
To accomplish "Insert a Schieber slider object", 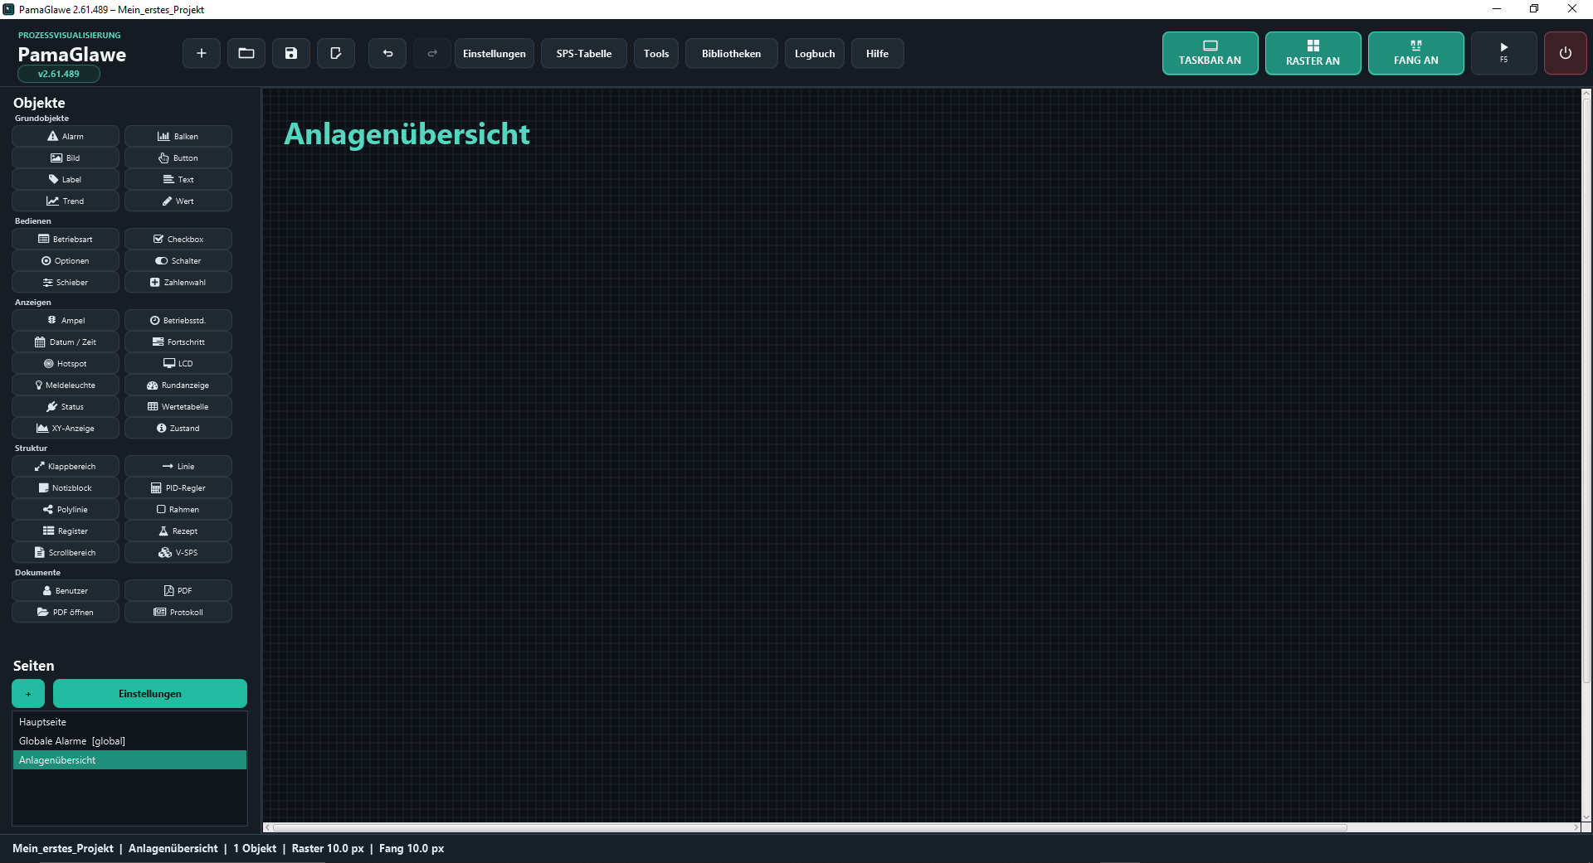I will coord(66,282).
